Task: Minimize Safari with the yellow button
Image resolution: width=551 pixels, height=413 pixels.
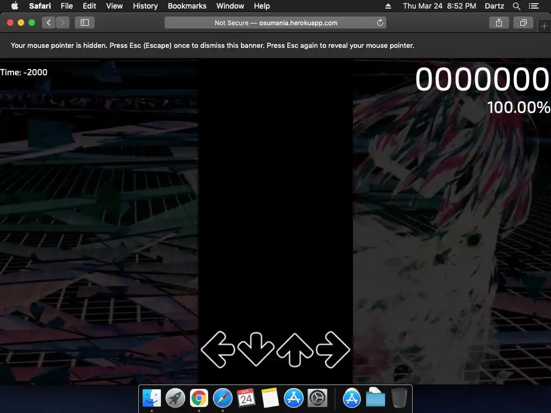Action: (x=21, y=23)
